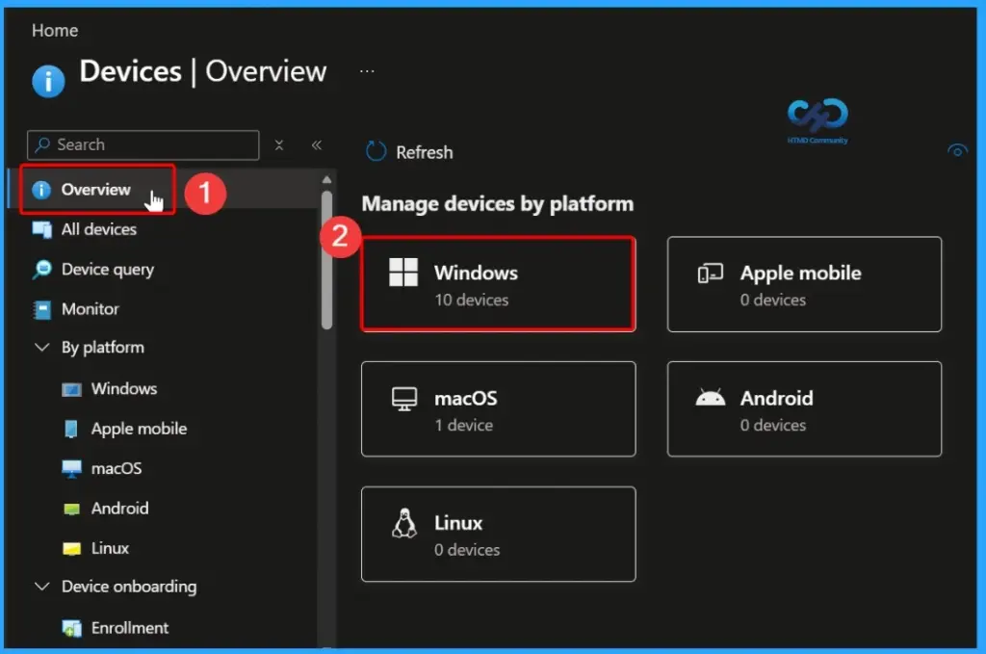Screen dimensions: 986x654
Task: Clear the search with the X icon
Action: tap(279, 145)
